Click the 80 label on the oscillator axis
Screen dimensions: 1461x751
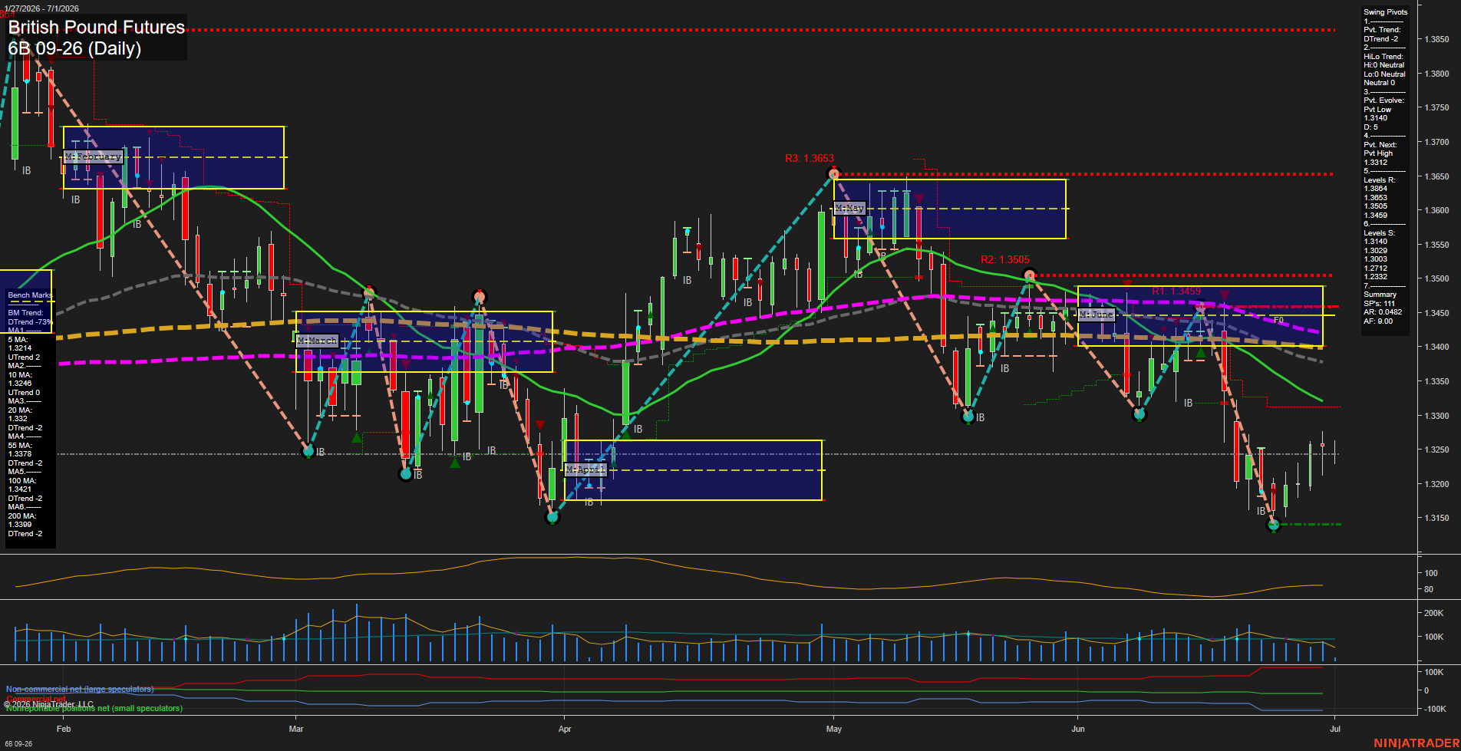1429,590
